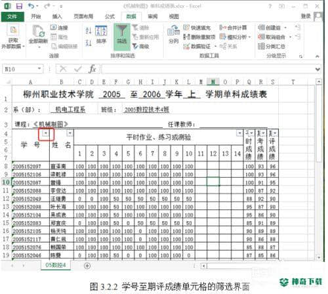Switch to the 公式 (Formulas) ribbon tab

[x=110, y=16]
